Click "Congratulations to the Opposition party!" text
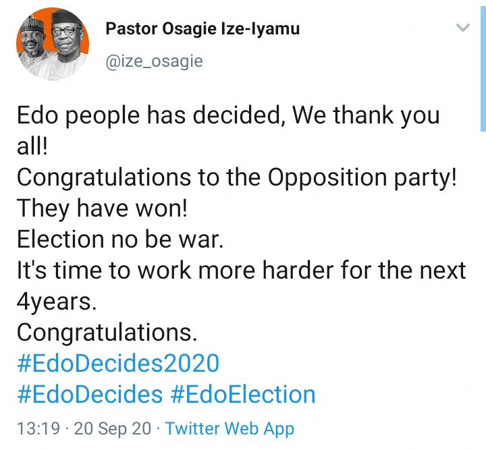The height and width of the screenshot is (450, 486). (x=236, y=178)
